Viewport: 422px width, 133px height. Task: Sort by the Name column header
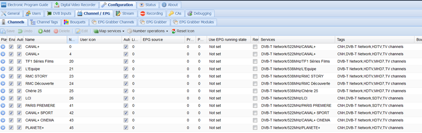tap(45, 39)
